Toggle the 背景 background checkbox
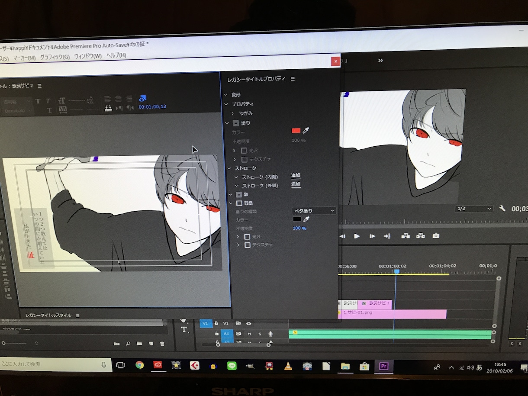Screen dimensions: 528x396 [239, 203]
